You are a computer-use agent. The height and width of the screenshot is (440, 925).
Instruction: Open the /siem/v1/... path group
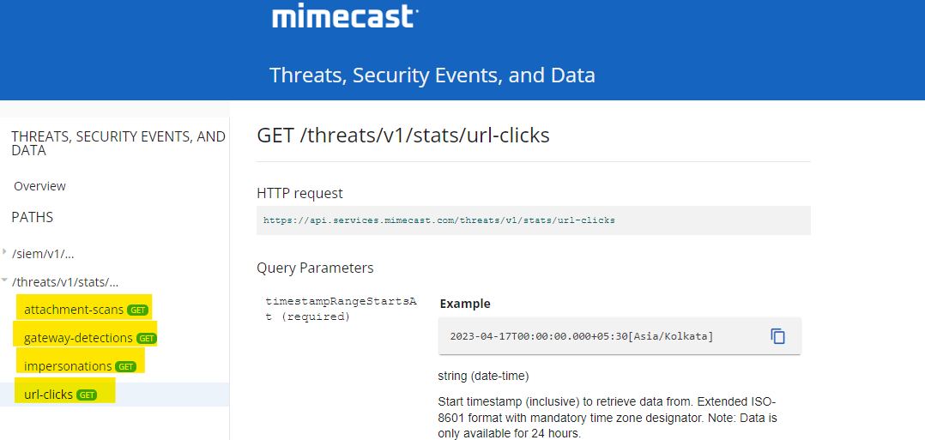click(x=43, y=254)
